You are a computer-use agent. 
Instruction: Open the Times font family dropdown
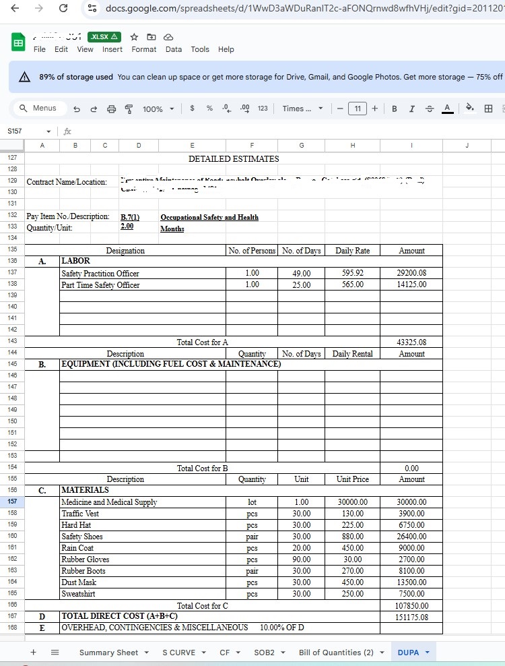click(x=302, y=109)
